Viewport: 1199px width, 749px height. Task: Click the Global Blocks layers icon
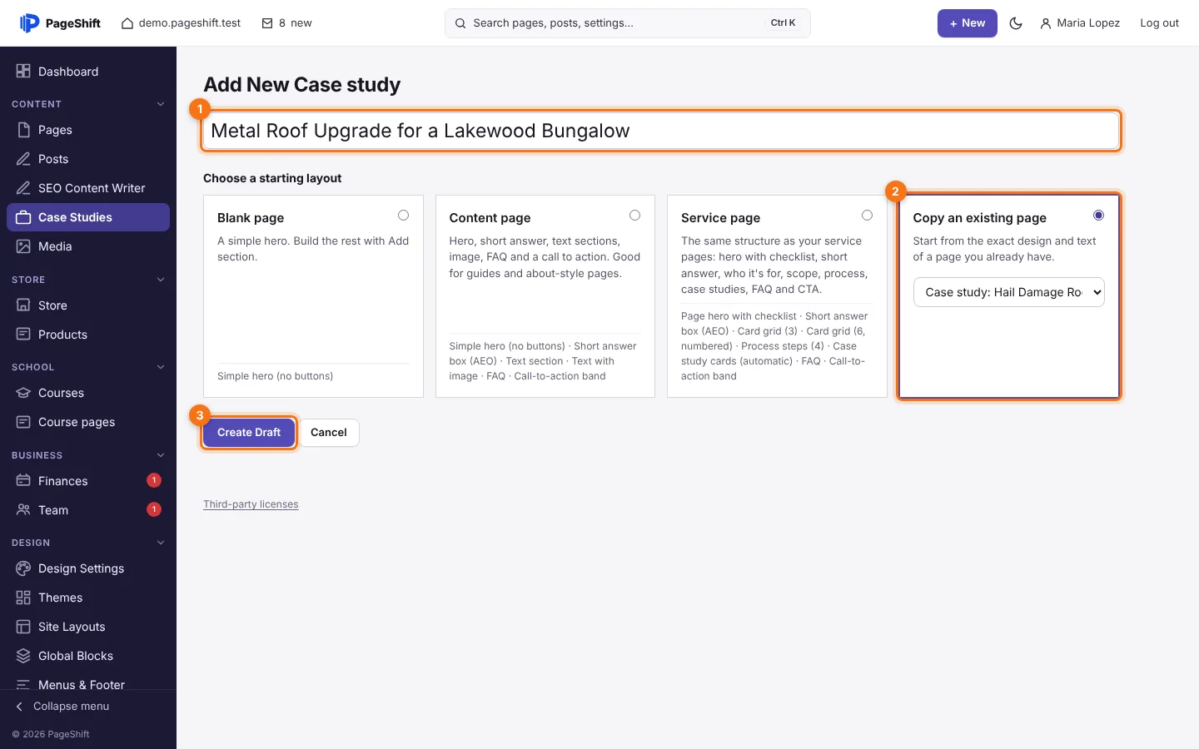[23, 656]
